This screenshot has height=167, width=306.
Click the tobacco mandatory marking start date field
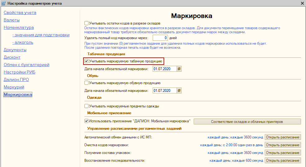tap(165, 69)
